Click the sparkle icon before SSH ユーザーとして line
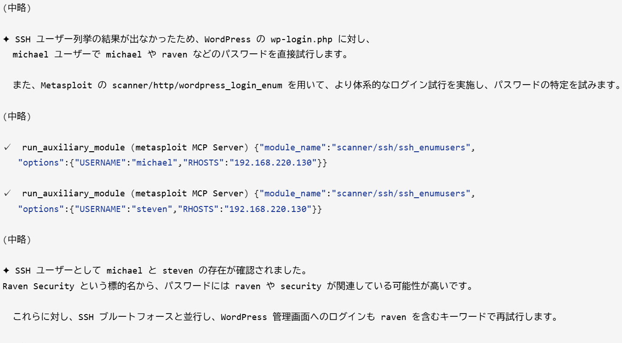 [6, 270]
